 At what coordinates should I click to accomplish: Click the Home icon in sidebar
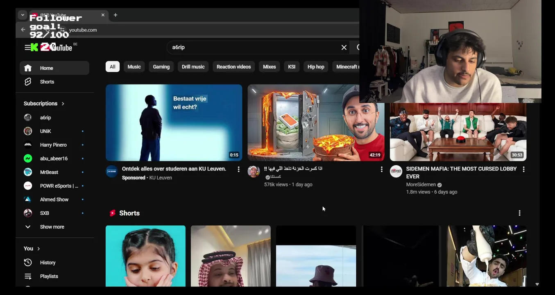pos(28,68)
